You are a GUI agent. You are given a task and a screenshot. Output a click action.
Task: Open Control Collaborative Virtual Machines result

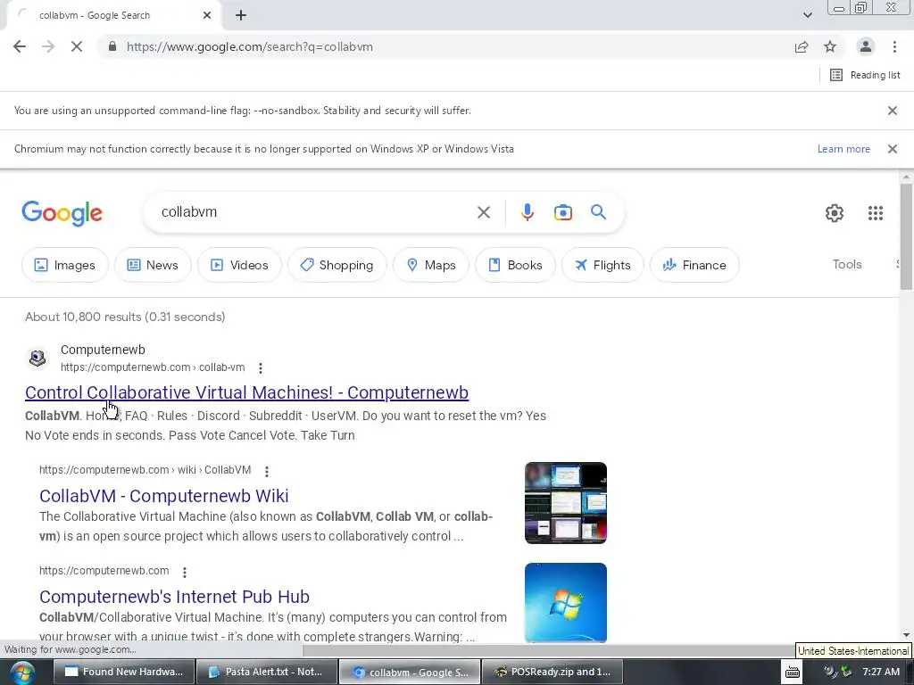246,392
